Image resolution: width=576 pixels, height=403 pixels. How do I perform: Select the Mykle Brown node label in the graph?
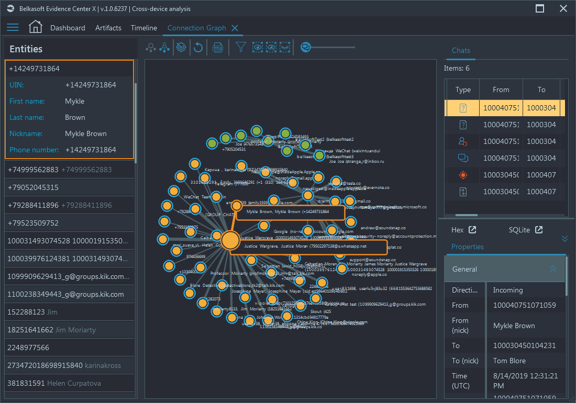coord(290,212)
